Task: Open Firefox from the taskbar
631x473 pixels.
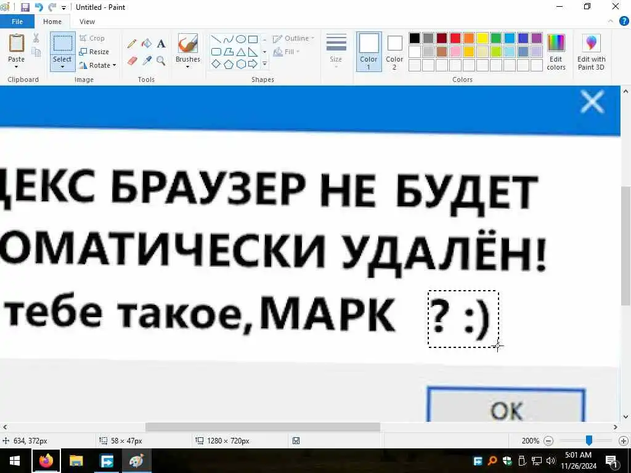Action: point(46,461)
